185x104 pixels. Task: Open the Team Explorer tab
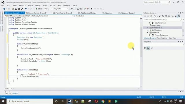(x=162, y=38)
